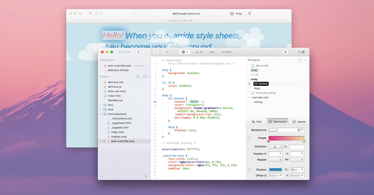This screenshot has width=374, height=195.
Task: Open the Repeat popup selector
Action: tap(275, 160)
